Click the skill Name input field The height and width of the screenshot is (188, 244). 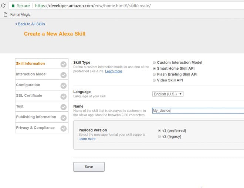(x=198, y=111)
